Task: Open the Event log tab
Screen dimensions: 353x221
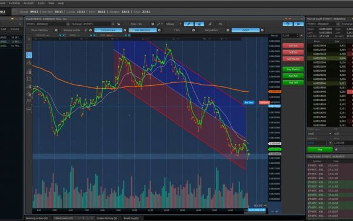Action: (x=131, y=218)
